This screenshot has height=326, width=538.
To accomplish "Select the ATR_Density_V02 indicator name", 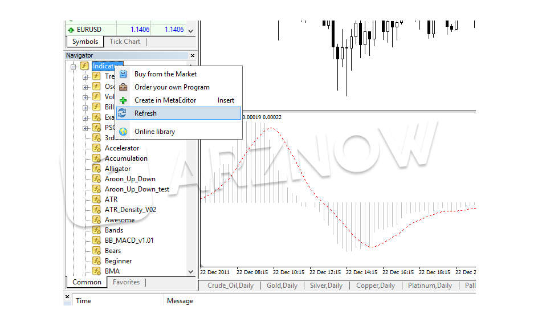I will click(x=131, y=209).
